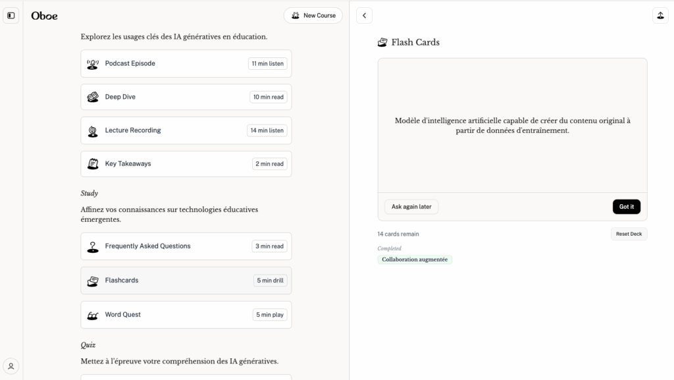Select the Collaboration augmentée completed tag

(x=415, y=259)
